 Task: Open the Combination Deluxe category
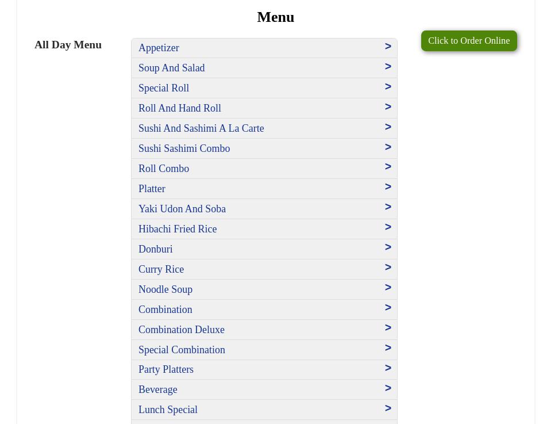click(182, 330)
